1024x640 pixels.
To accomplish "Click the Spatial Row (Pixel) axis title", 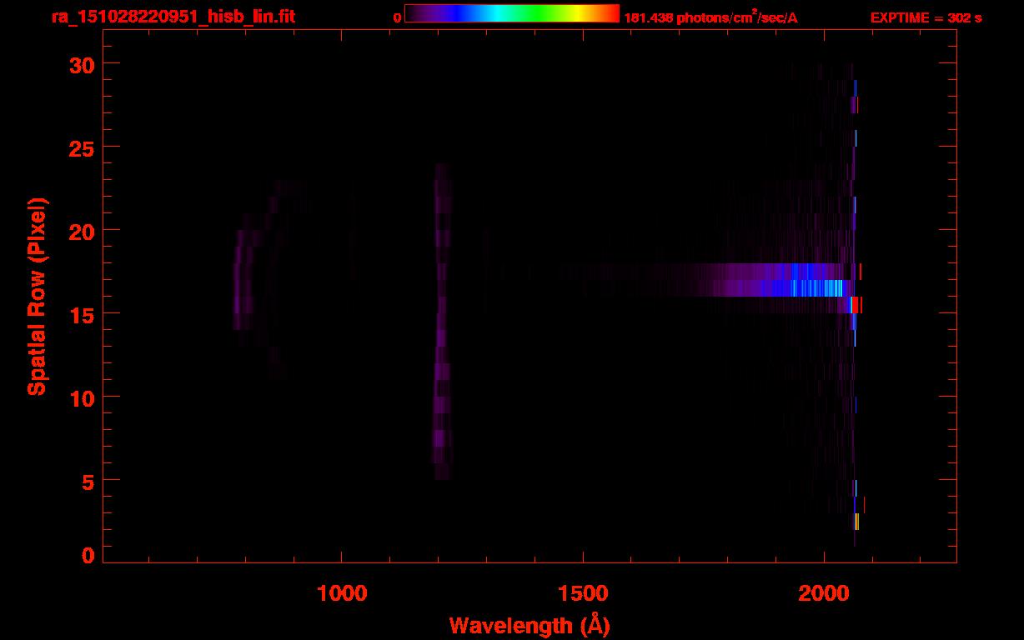I will (x=38, y=297).
